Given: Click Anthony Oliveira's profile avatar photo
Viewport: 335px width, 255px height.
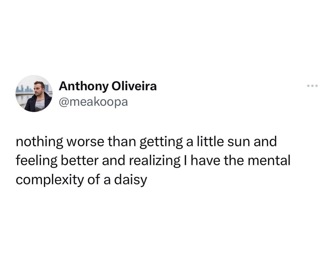Looking at the screenshot, I should [x=34, y=94].
